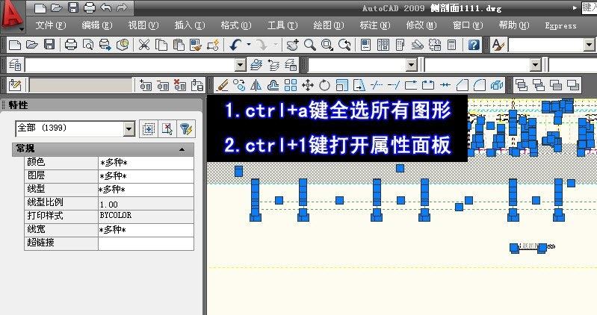Open the 文件(F) menu

tap(51, 25)
